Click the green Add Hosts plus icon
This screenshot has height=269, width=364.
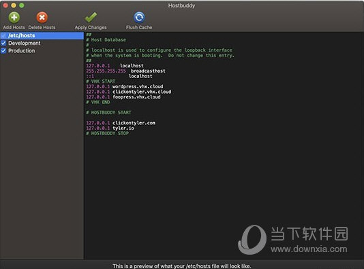coord(14,18)
